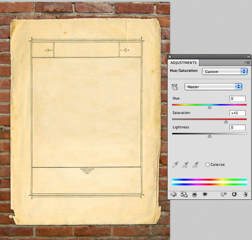Image resolution: width=252 pixels, height=240 pixels.
Task: Open the Adjustments panel flyout menu
Action: click(247, 63)
